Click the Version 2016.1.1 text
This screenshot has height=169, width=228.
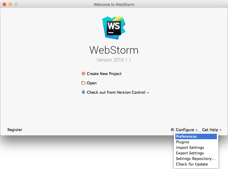(x=114, y=60)
